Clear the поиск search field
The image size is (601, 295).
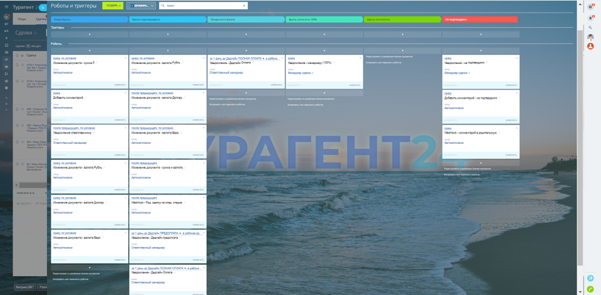click(x=244, y=6)
